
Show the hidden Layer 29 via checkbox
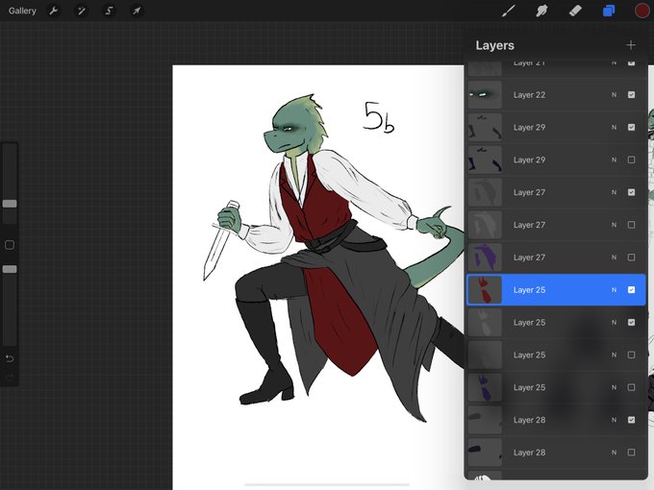(632, 160)
